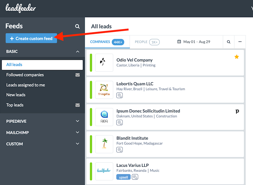Collapse the BASIC feeds section
253x185 pixels.
[x=78, y=51]
